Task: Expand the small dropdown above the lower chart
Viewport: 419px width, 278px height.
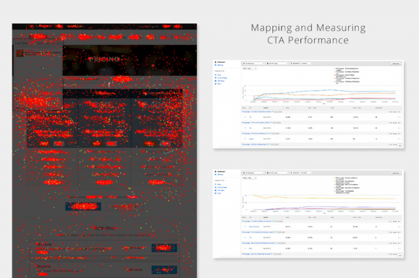Action: click(248, 178)
